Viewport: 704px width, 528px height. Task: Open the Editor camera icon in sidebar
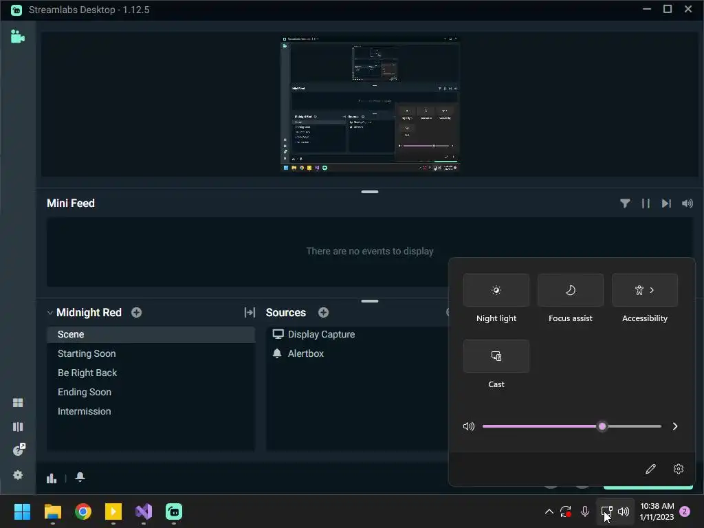pyautogui.click(x=17, y=36)
